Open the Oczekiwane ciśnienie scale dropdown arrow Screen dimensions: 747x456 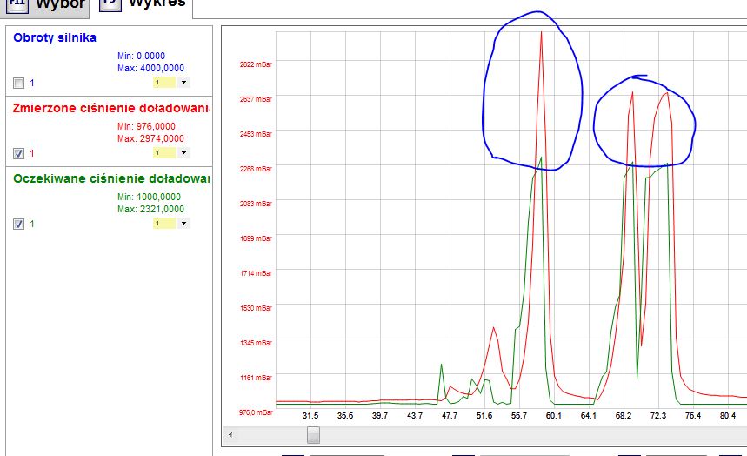coord(184,223)
